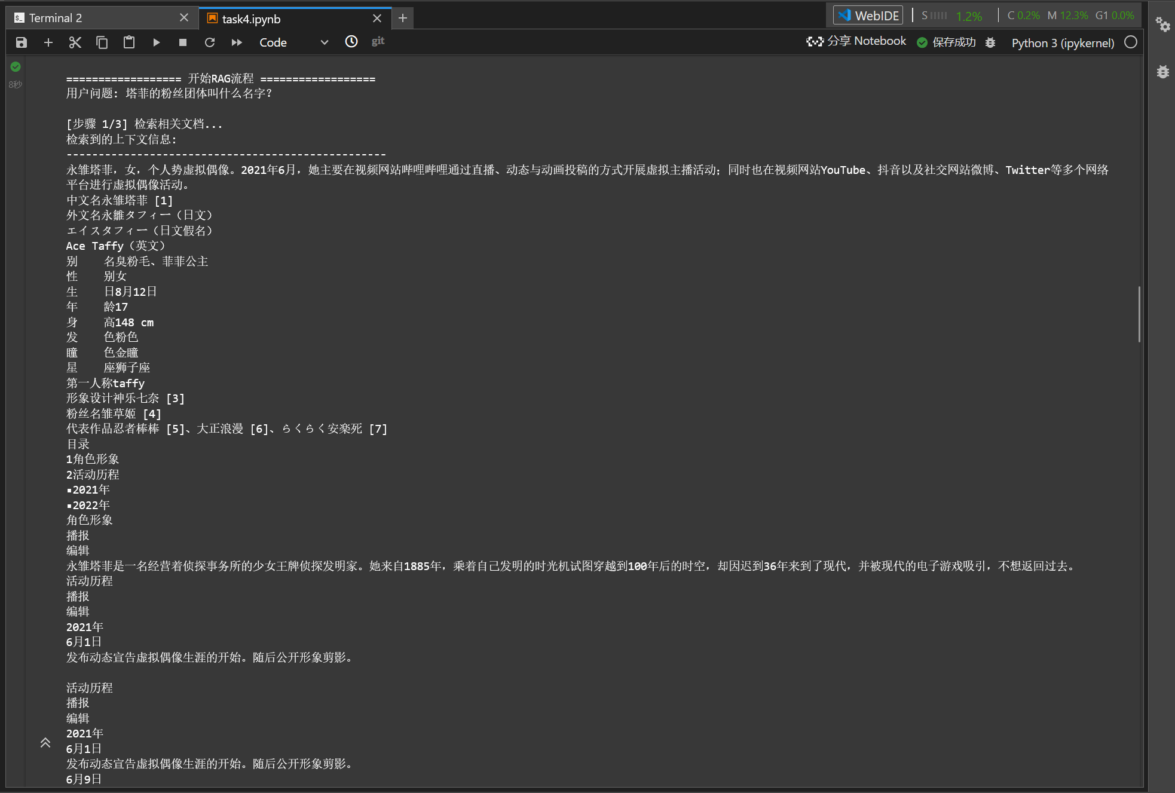The image size is (1175, 793).
Task: Cut the selected cell with the scissors icon
Action: (75, 42)
